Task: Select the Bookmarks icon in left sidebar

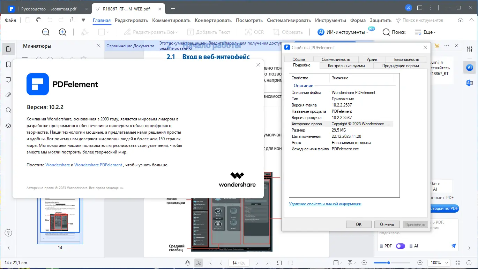Action: pos(8,65)
